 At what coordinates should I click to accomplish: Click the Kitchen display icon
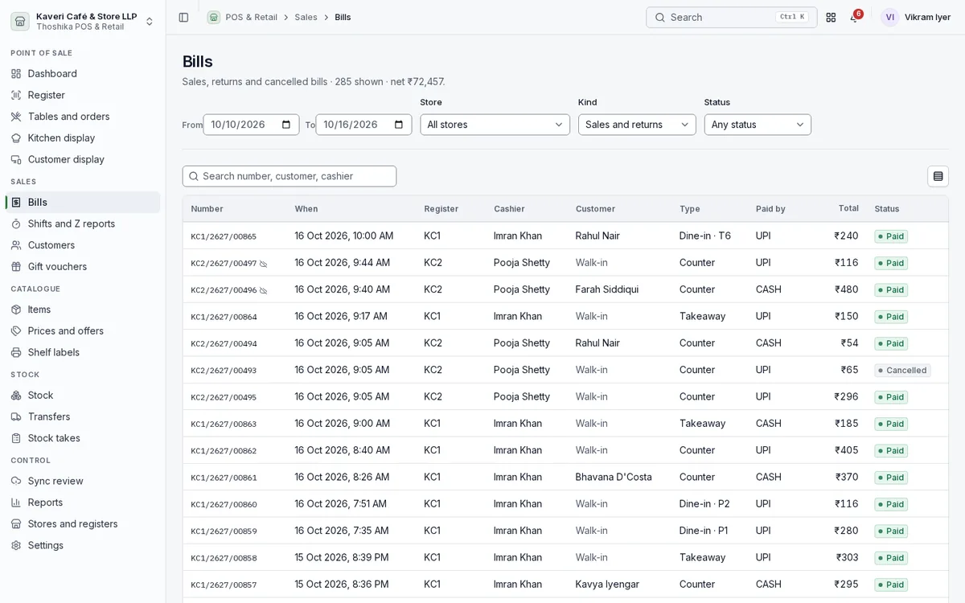point(16,138)
